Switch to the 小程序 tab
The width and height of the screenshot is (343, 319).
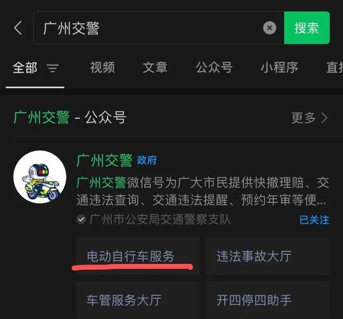279,67
